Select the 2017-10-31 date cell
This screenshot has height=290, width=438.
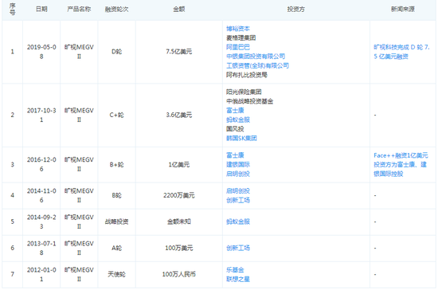coord(41,115)
